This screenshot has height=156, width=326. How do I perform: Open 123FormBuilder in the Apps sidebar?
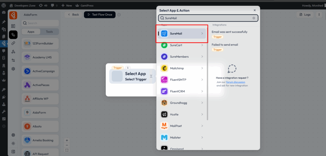click(40, 43)
